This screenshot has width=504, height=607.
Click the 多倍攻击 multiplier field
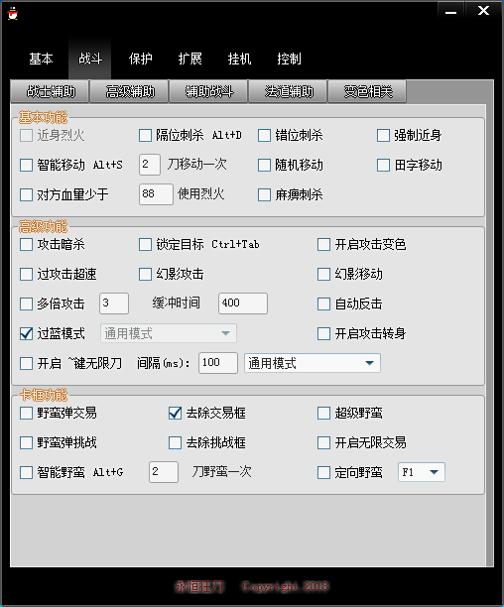tap(114, 303)
